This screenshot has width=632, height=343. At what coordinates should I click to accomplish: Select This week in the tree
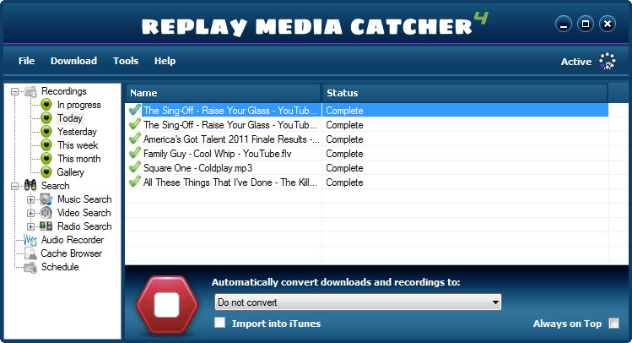coord(78,145)
